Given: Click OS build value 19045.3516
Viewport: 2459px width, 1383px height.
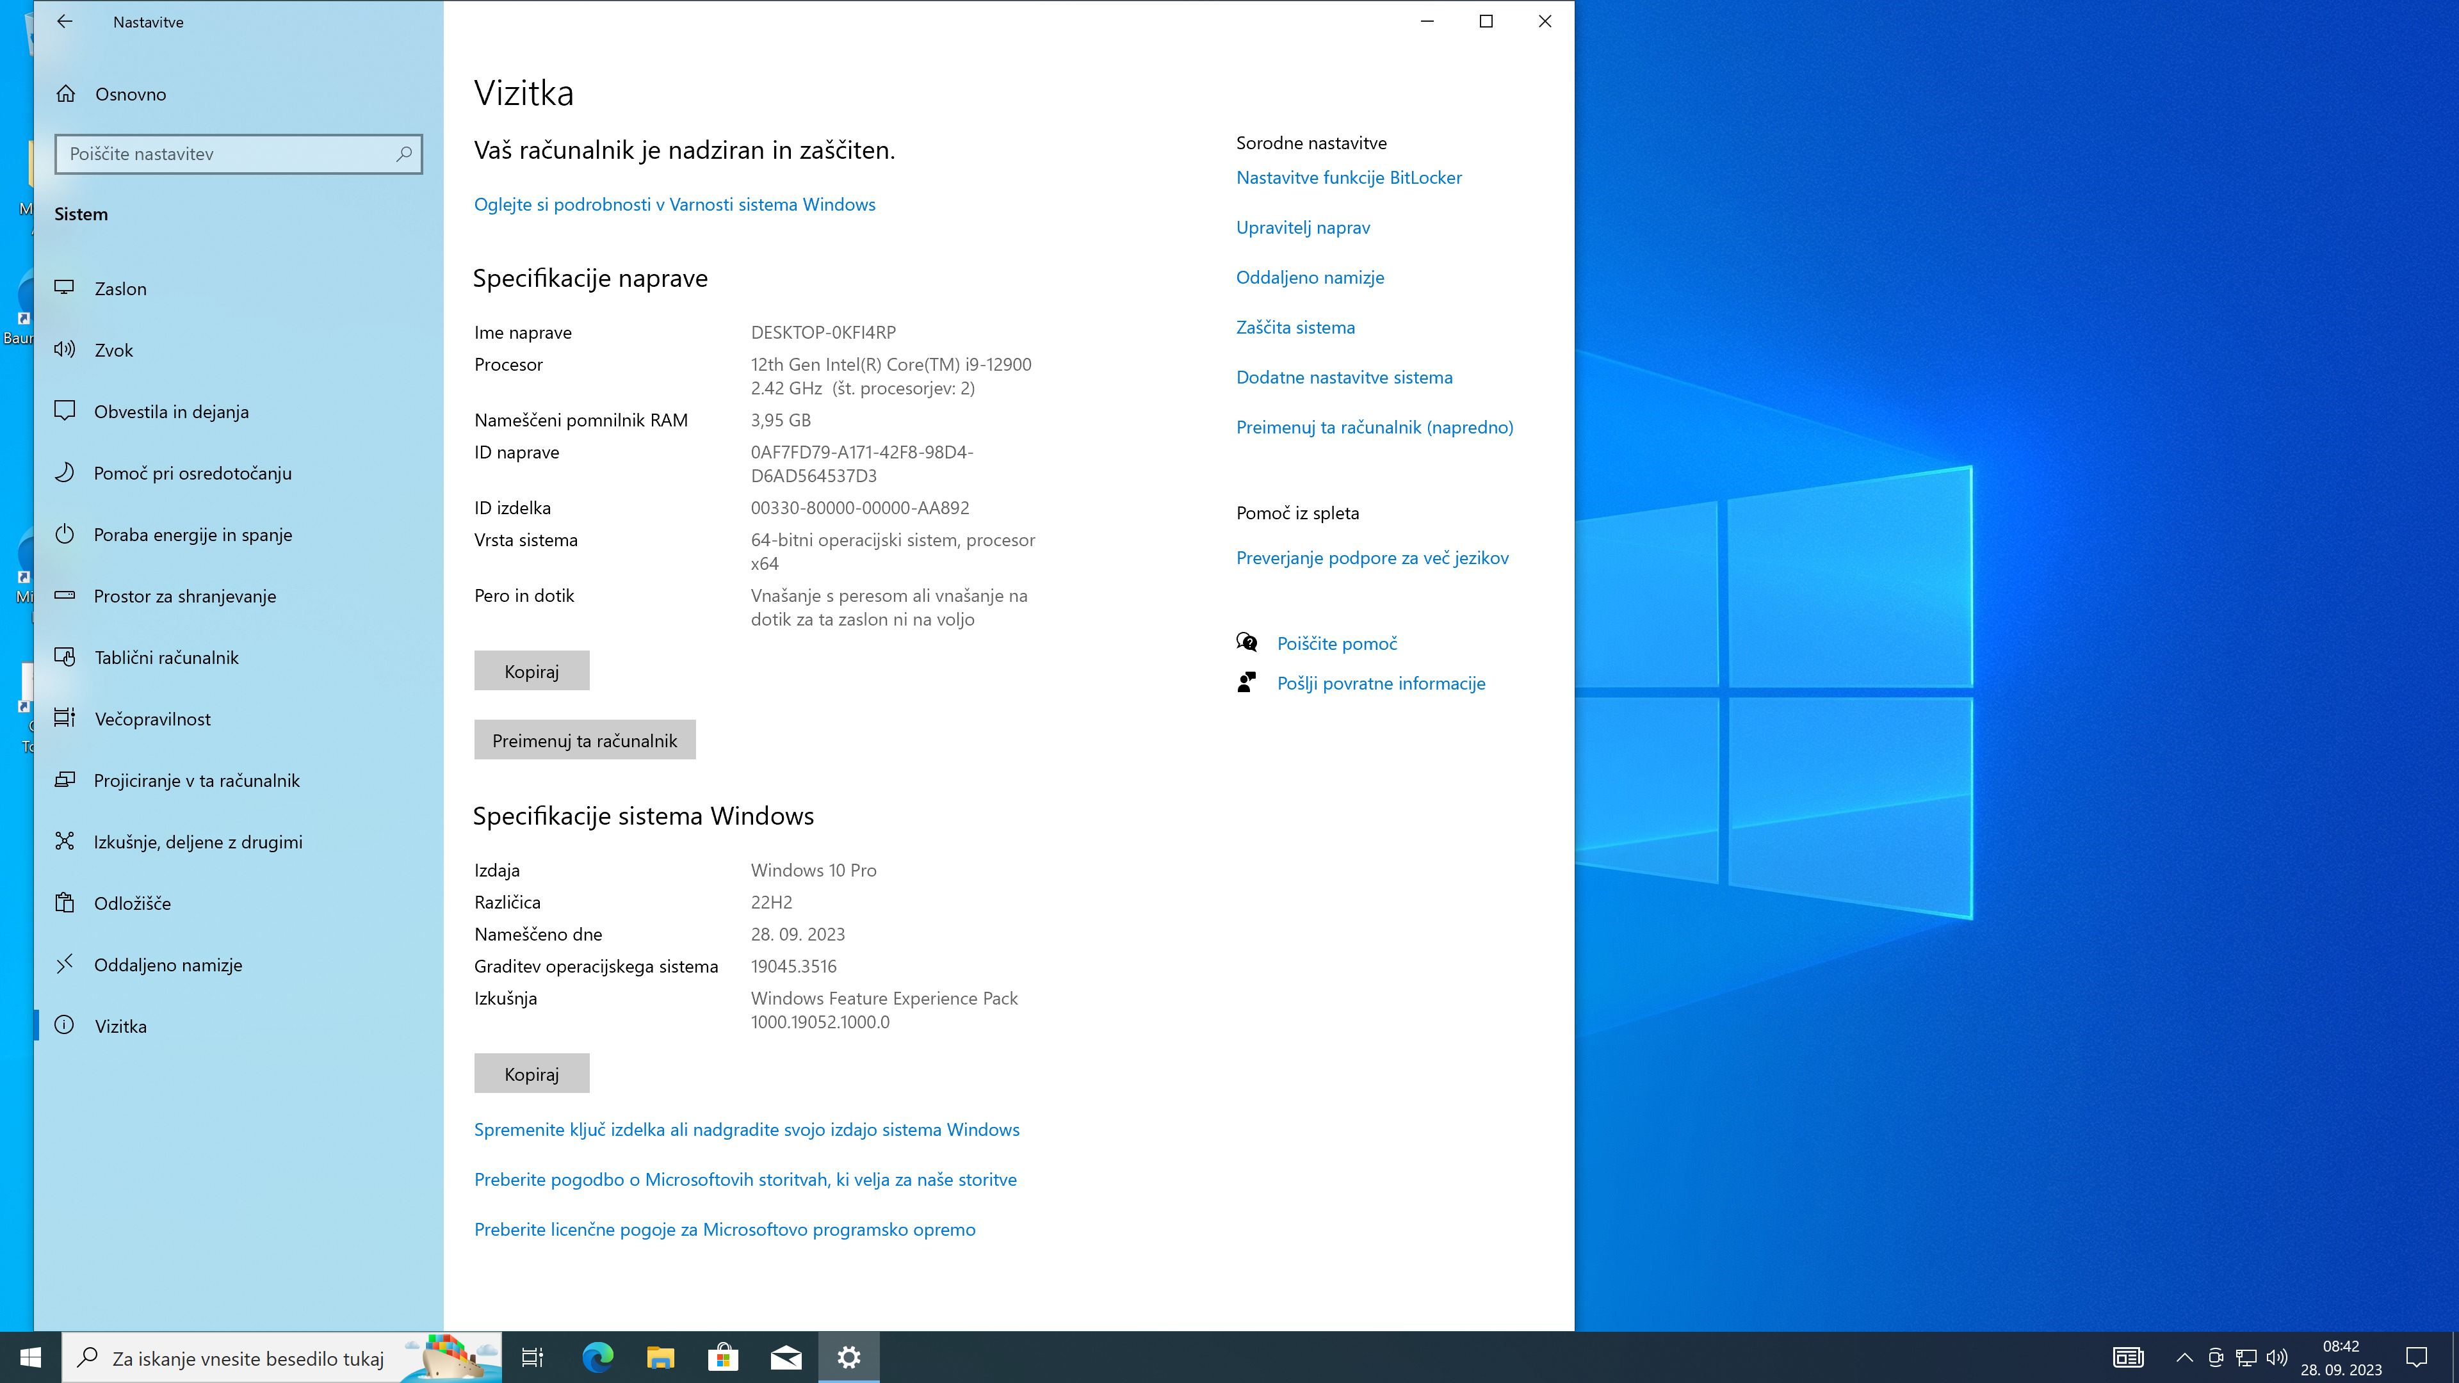Looking at the screenshot, I should 793,967.
